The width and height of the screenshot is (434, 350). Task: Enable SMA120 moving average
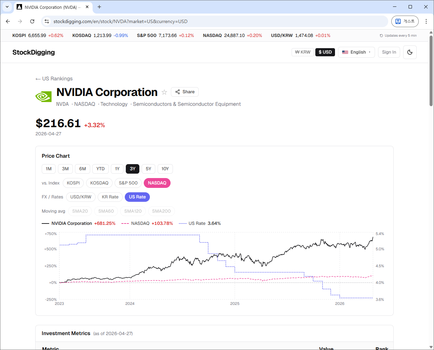(x=133, y=211)
